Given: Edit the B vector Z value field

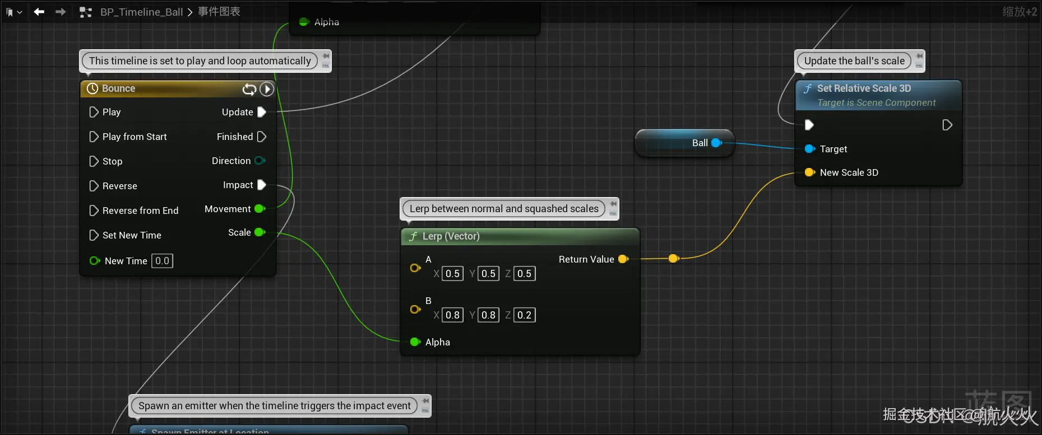Looking at the screenshot, I should [524, 315].
